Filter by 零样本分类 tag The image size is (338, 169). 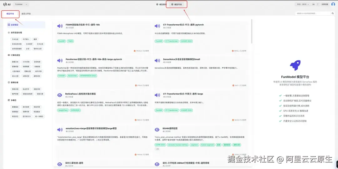38,49
